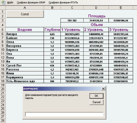Image resolution: width=137 pixels, height=123 pixels.
Task: Select cell with value 1256610616
Action: coord(121,81)
